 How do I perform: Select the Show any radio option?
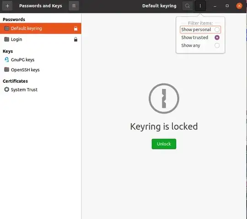click(x=217, y=46)
